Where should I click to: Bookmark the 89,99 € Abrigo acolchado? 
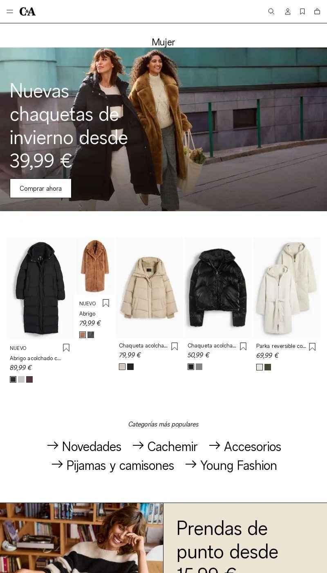coord(66,348)
